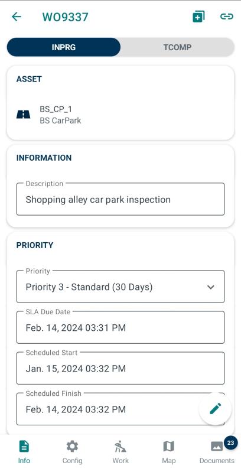The width and height of the screenshot is (241, 472).
Task: Open the Config gear tab
Action: pos(72,452)
